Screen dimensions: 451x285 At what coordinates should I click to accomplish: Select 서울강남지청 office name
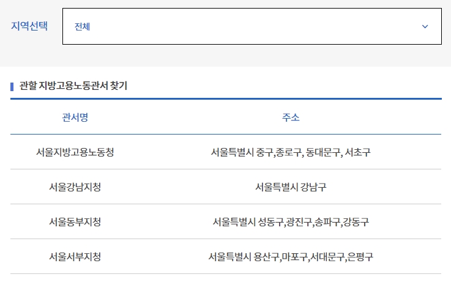pyautogui.click(x=75, y=187)
